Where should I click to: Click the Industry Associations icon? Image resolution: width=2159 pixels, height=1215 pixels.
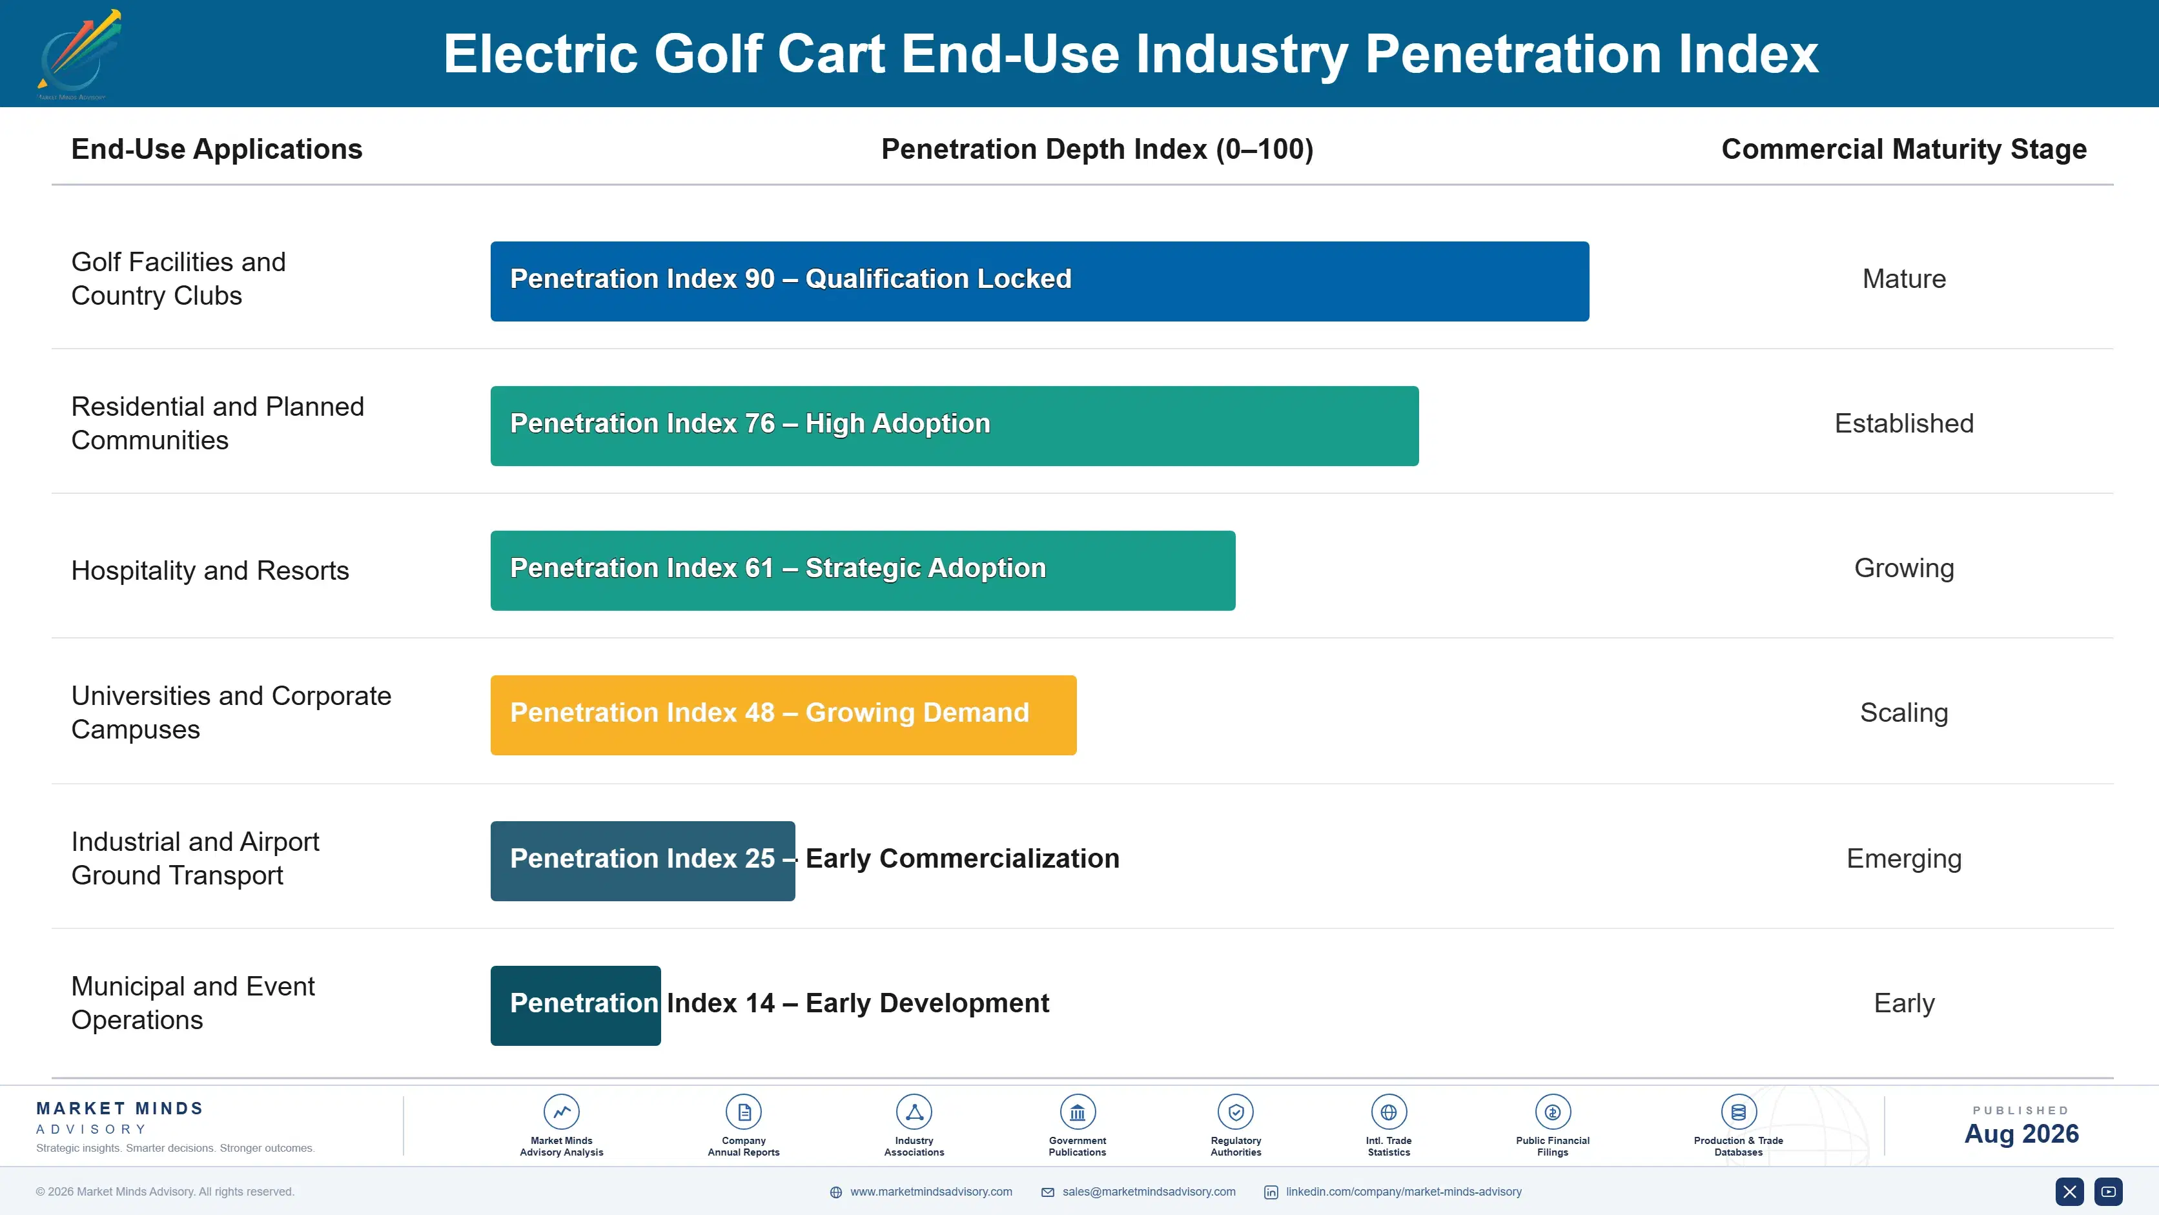pyautogui.click(x=914, y=1112)
